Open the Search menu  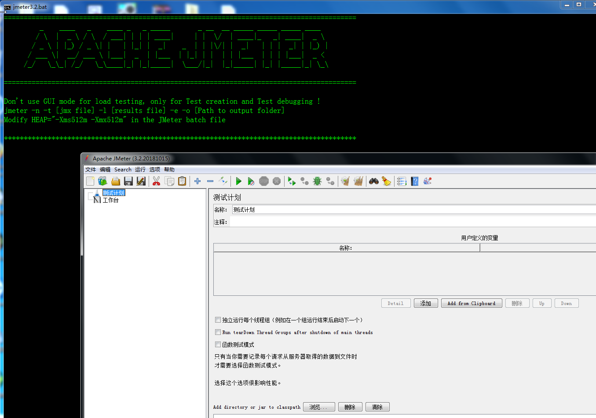pyautogui.click(x=123, y=170)
